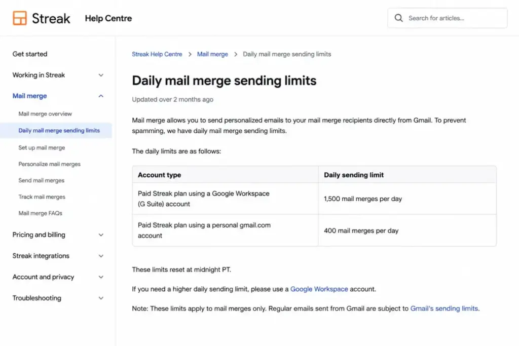The image size is (519, 346).
Task: Select the Account and privacy section label
Action: 43,277
